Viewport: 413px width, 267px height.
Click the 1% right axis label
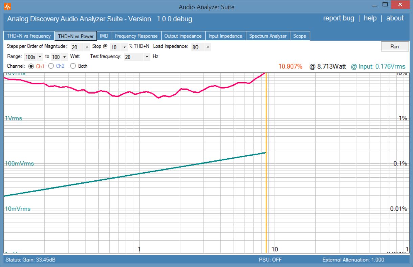(403, 118)
